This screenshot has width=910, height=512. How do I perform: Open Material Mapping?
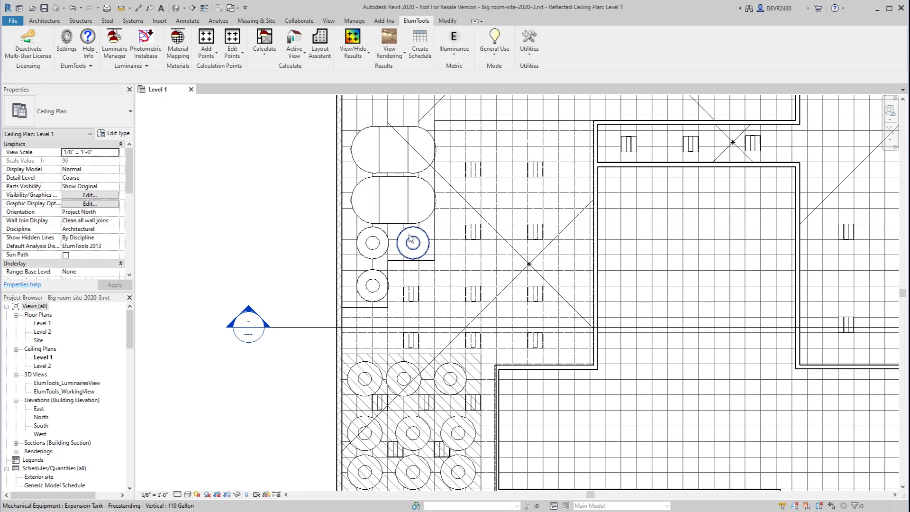pyautogui.click(x=178, y=44)
